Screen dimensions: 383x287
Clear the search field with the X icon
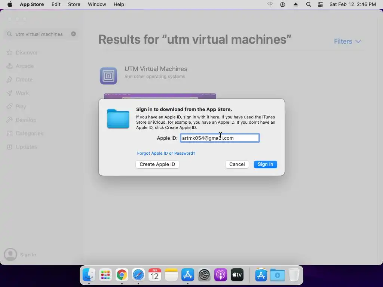coord(73,34)
